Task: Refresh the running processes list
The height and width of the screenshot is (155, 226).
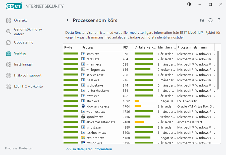Action: (210, 20)
